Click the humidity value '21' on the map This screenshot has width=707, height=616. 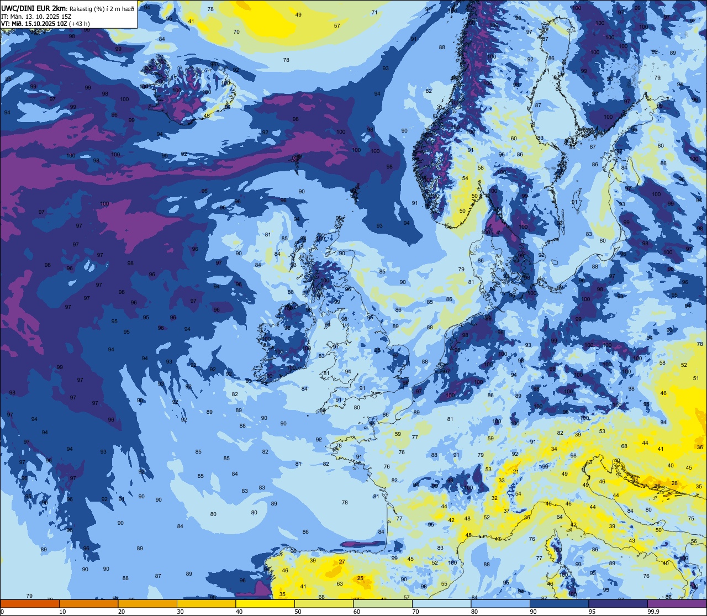click(x=516, y=471)
